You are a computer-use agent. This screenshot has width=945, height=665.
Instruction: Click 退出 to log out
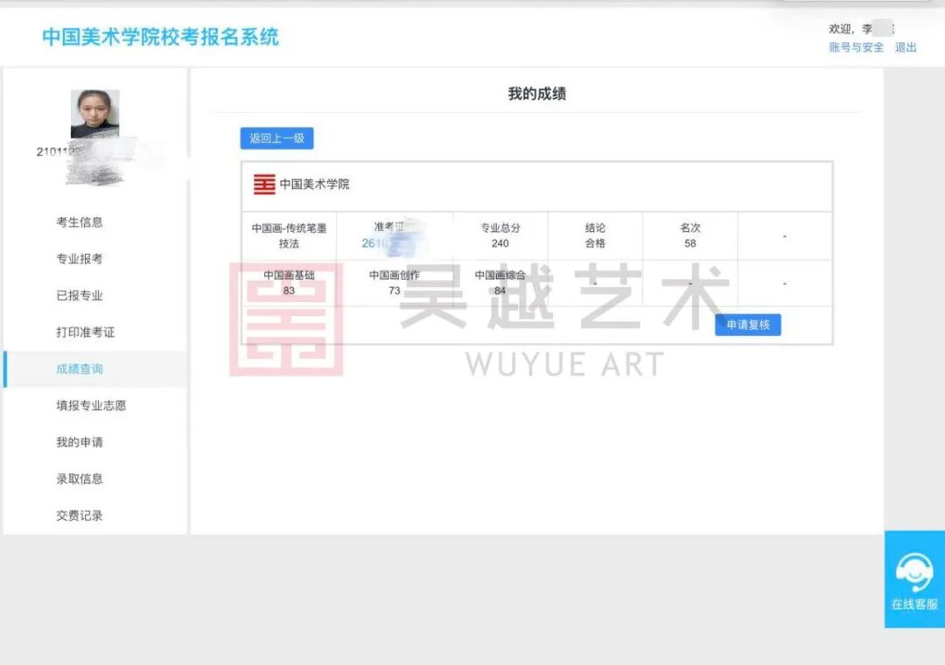pyautogui.click(x=905, y=47)
